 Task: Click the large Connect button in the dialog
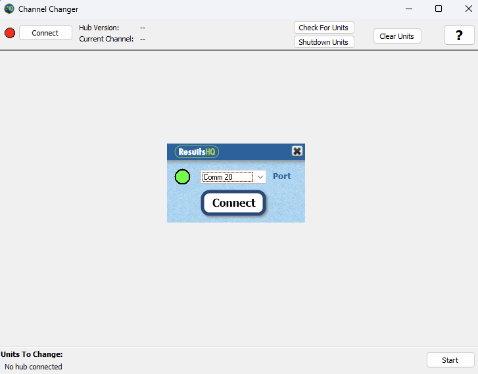233,203
